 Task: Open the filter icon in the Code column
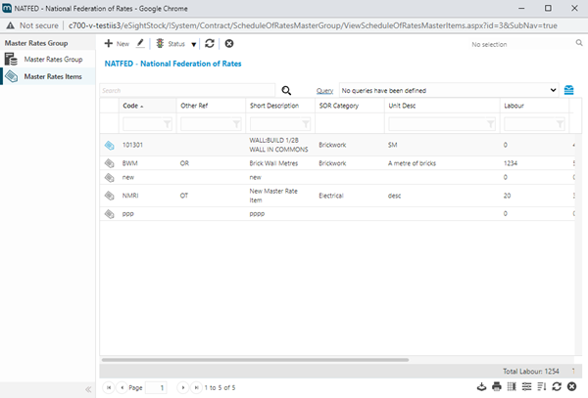pos(168,124)
